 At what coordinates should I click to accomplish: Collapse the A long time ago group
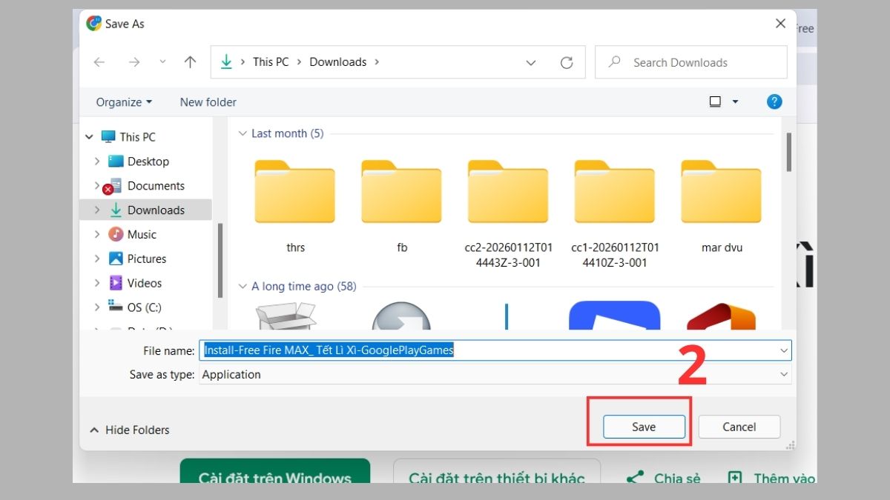pyautogui.click(x=242, y=286)
